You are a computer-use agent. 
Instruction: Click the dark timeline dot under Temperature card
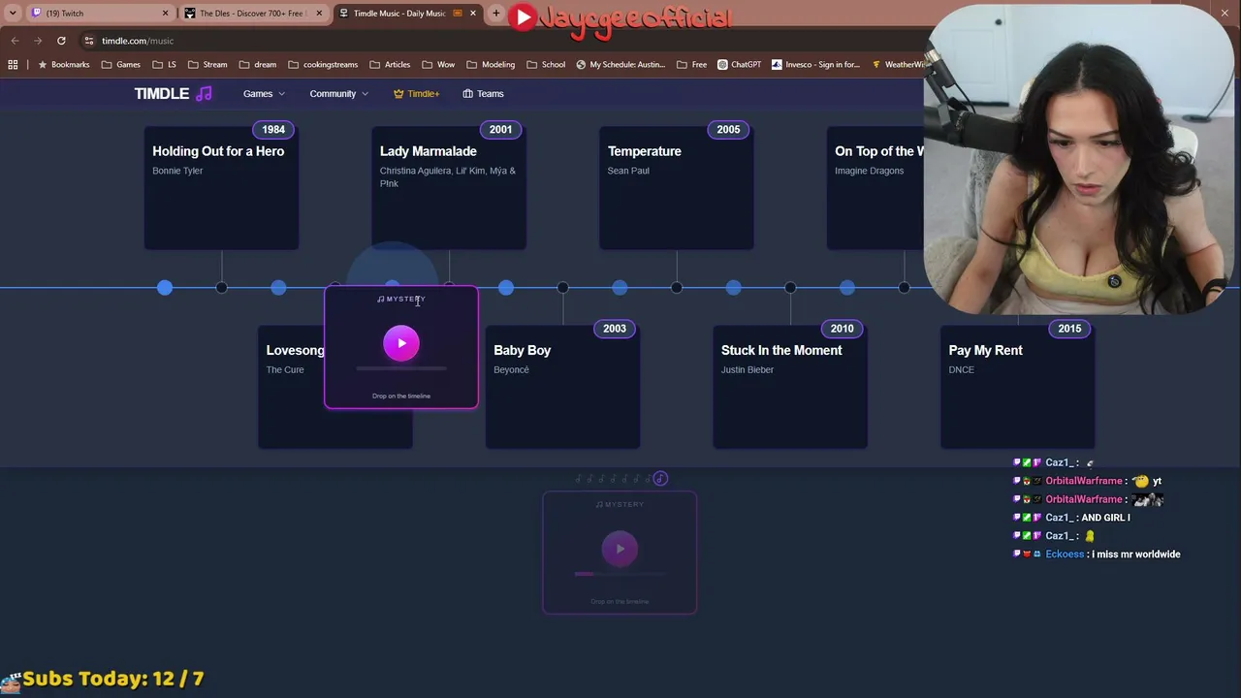pyautogui.click(x=677, y=287)
